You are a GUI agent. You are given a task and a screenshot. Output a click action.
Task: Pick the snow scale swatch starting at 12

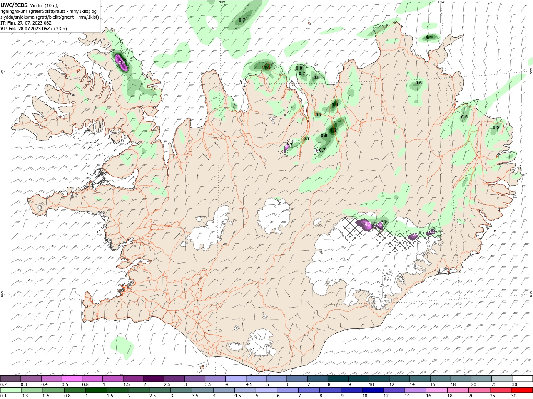tap(399, 379)
